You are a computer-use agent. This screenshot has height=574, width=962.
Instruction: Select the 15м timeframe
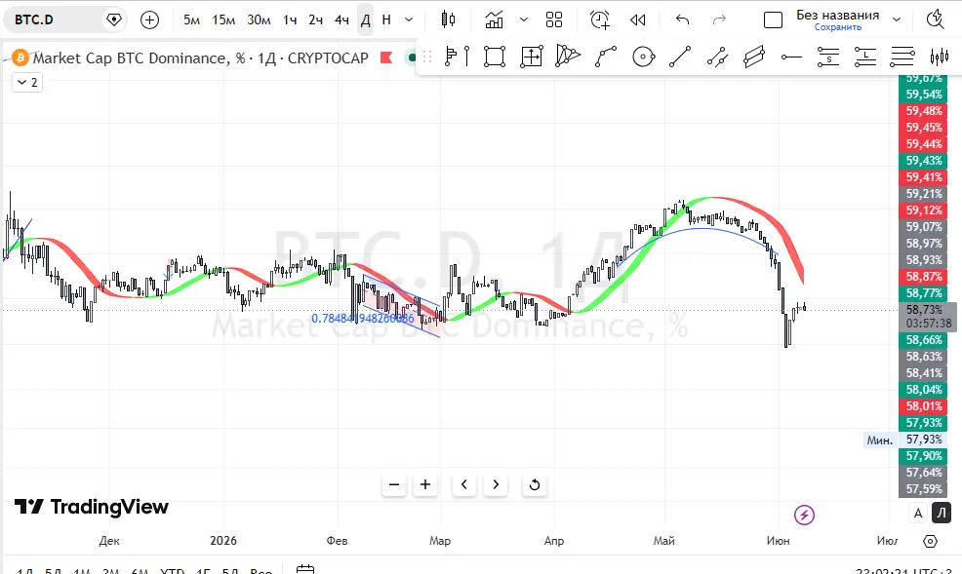(x=223, y=19)
